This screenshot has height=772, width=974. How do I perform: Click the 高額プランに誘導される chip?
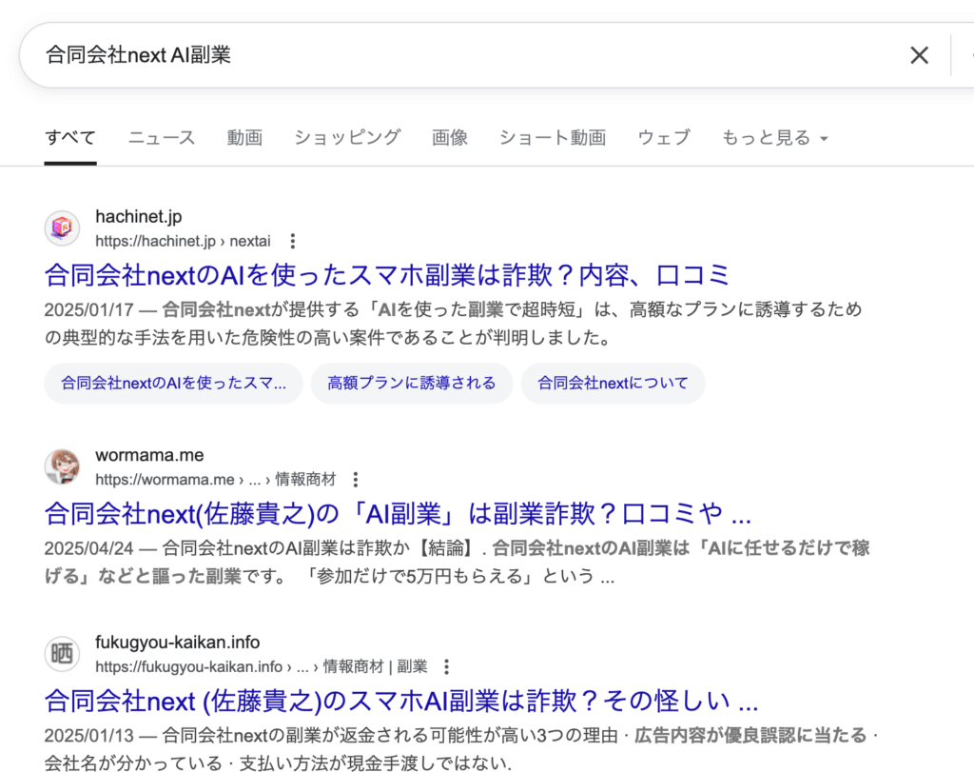click(x=412, y=383)
